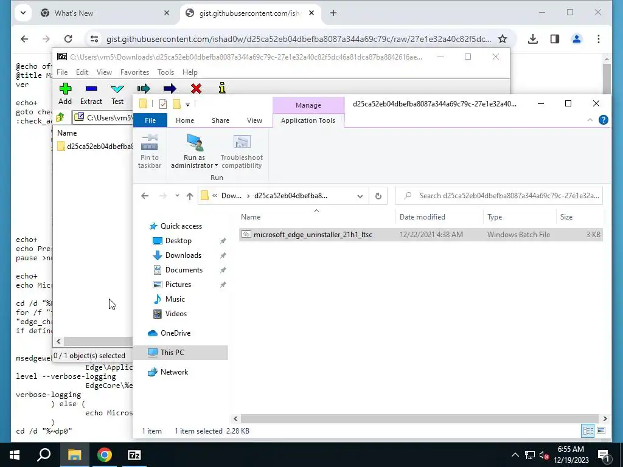The height and width of the screenshot is (467, 623).
Task: Collapse the Explorer ribbon chevron
Action: point(590,120)
